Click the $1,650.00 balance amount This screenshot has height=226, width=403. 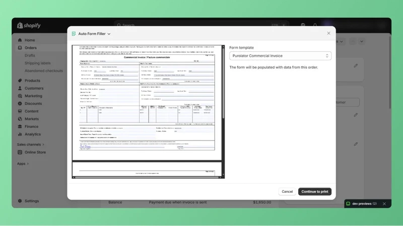click(262, 202)
